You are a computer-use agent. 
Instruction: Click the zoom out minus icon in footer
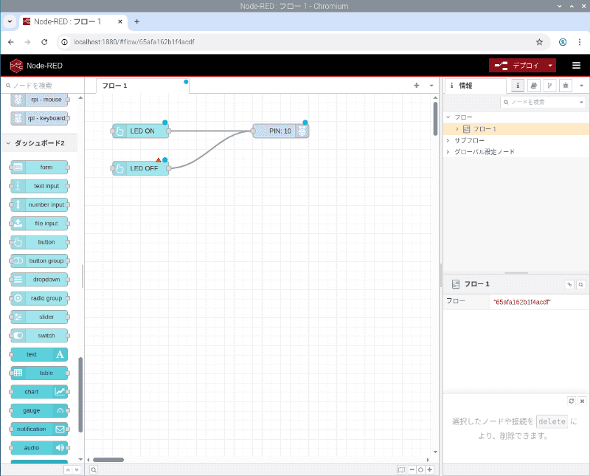[x=412, y=469]
